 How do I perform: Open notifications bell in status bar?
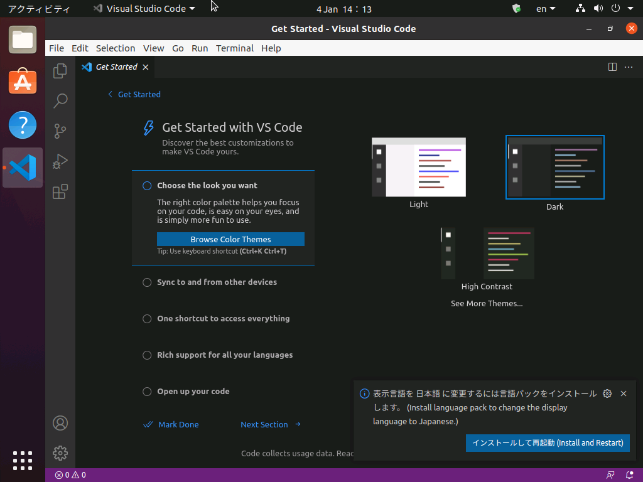pos(630,475)
